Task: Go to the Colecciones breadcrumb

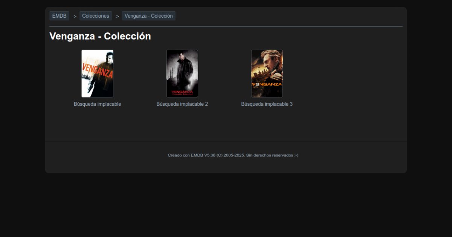Action: 96,16
